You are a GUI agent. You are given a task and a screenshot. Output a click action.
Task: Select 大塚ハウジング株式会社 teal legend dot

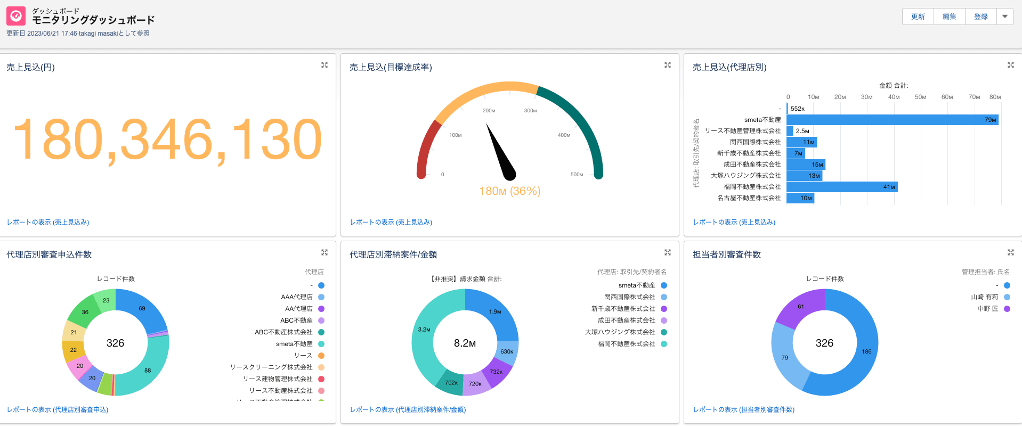pos(664,332)
